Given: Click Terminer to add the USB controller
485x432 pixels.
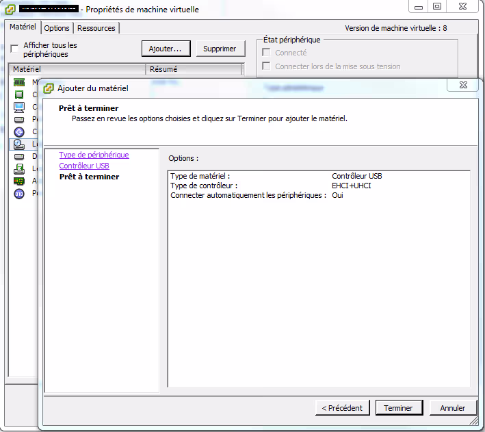Looking at the screenshot, I should click(x=398, y=408).
